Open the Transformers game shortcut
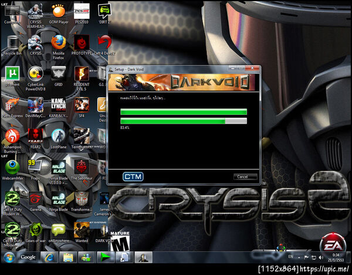This screenshot has width=352, height=275. [82, 202]
